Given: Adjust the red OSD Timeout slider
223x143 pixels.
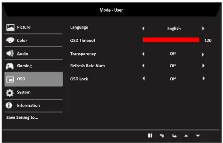Looking at the screenshot, I should pyautogui.click(x=171, y=40).
